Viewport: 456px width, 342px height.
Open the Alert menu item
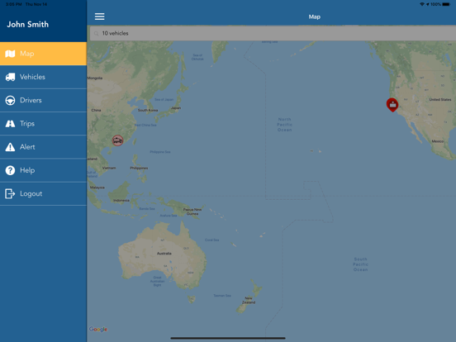click(x=43, y=147)
